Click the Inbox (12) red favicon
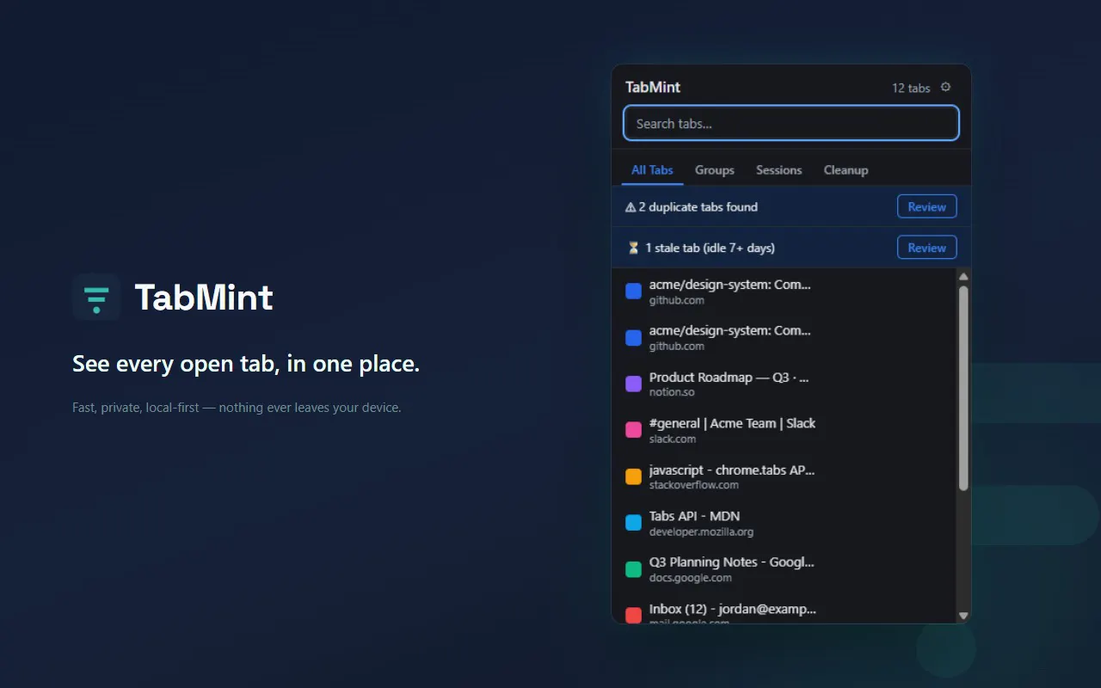This screenshot has width=1101, height=688. [x=633, y=615]
